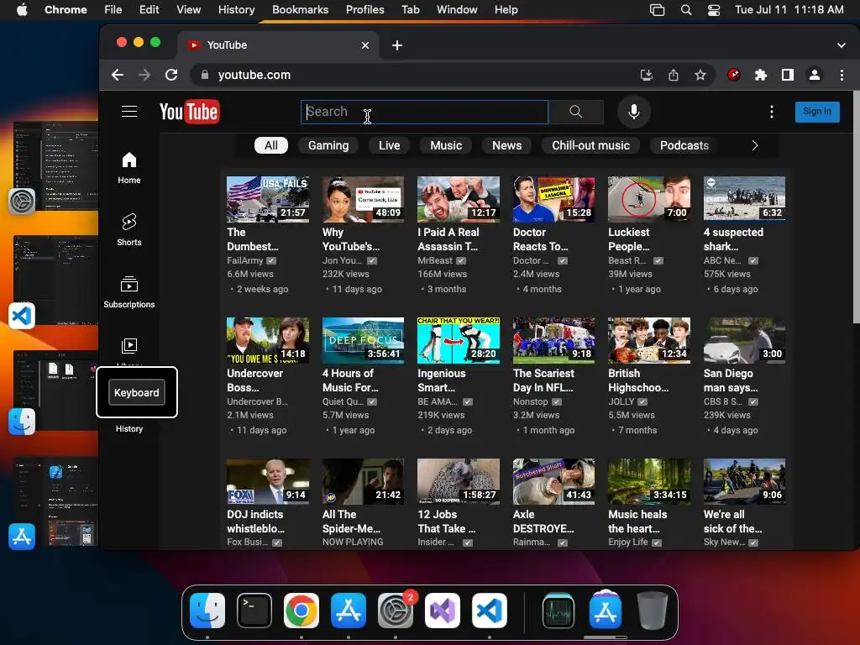This screenshot has width=860, height=645.
Task: Select the Music category chip
Action: pyautogui.click(x=446, y=145)
